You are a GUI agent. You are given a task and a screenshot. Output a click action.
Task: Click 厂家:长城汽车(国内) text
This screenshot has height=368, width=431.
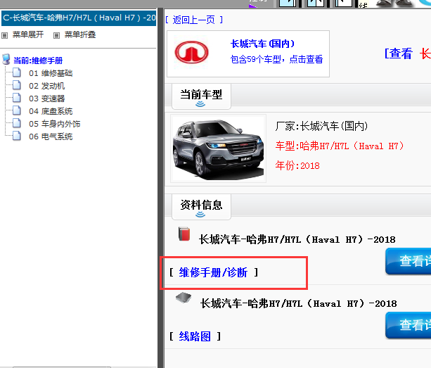(x=321, y=126)
